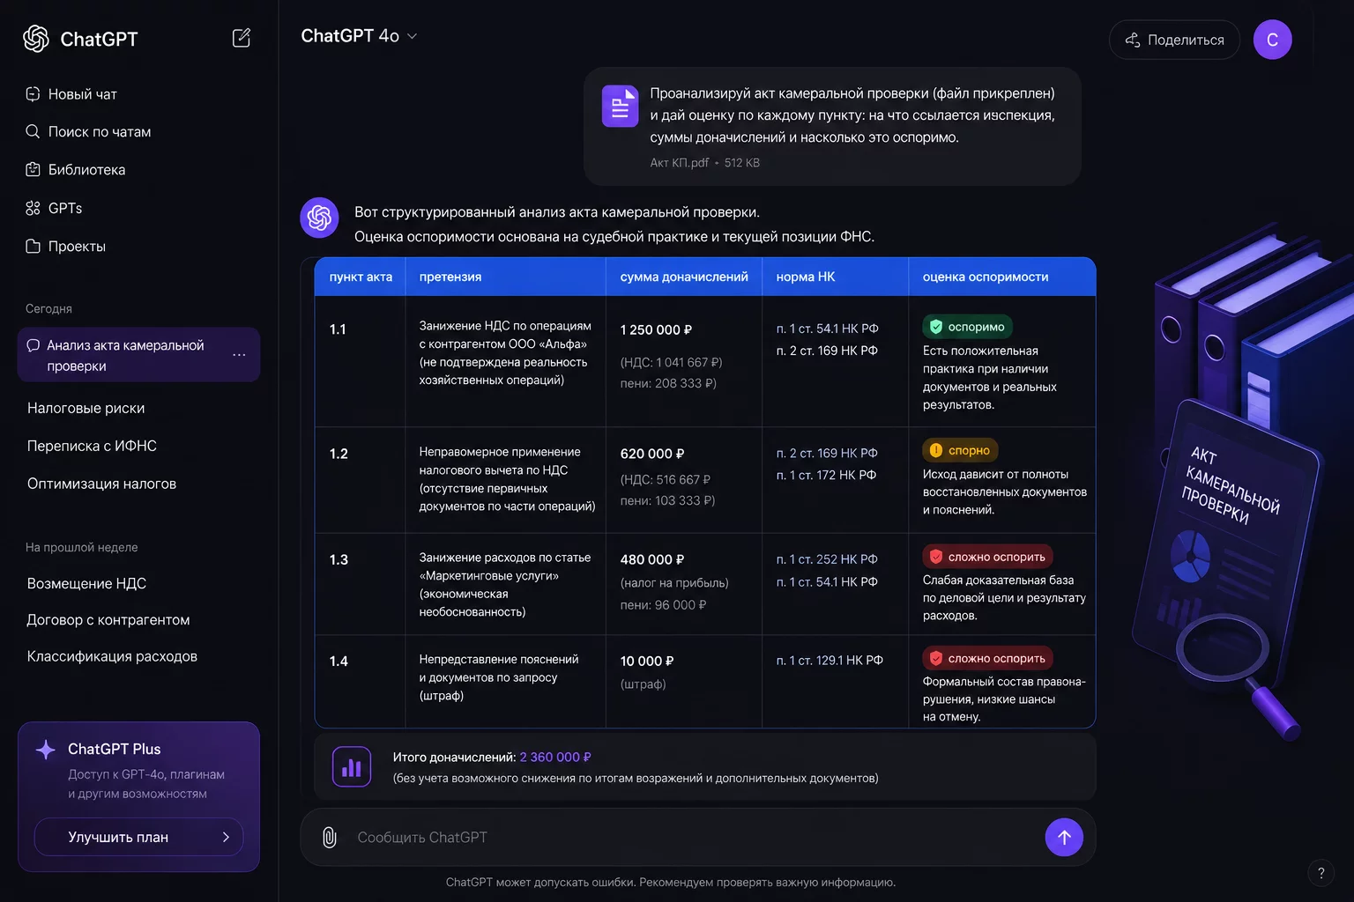Click the 1 250 000 ₽ amount cell

[656, 329]
